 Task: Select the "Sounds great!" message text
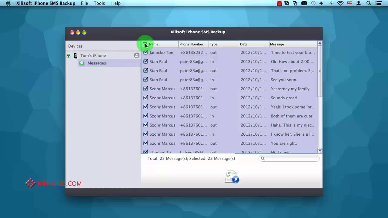pyautogui.click(x=284, y=98)
